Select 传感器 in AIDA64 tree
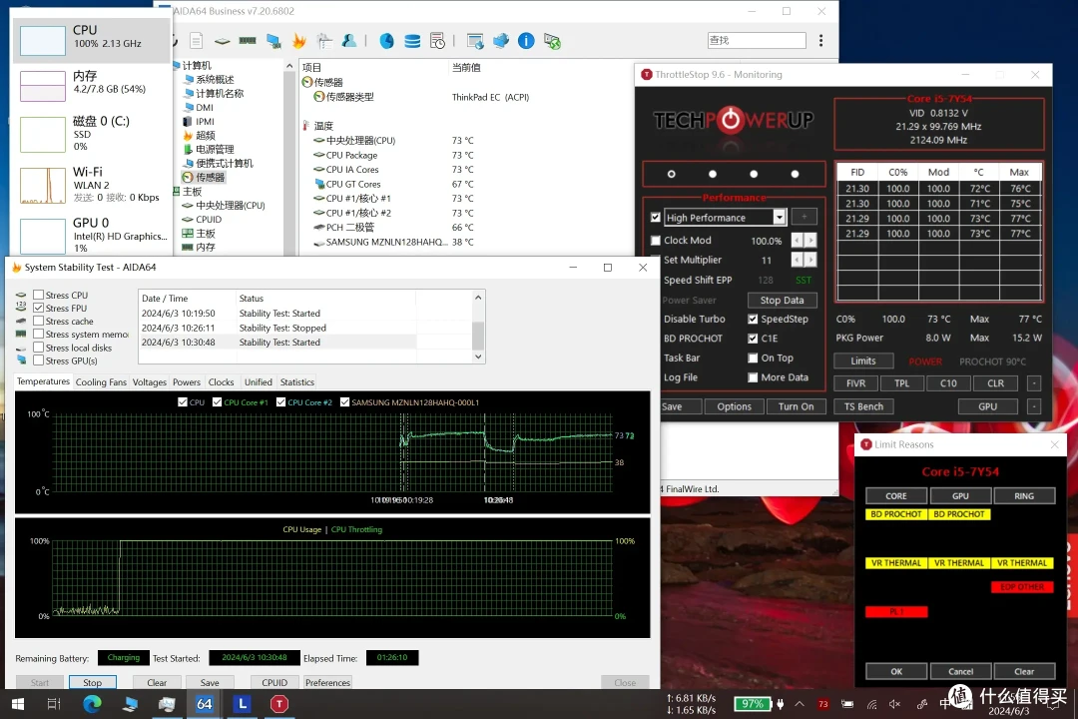 tap(210, 177)
